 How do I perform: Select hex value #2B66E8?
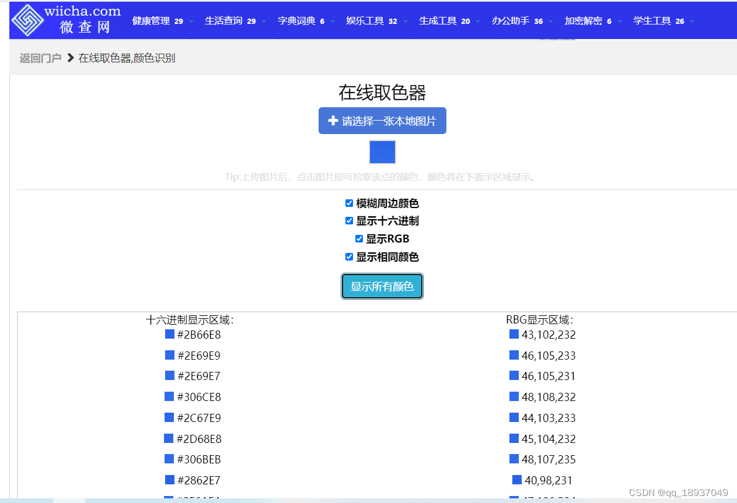tap(199, 335)
